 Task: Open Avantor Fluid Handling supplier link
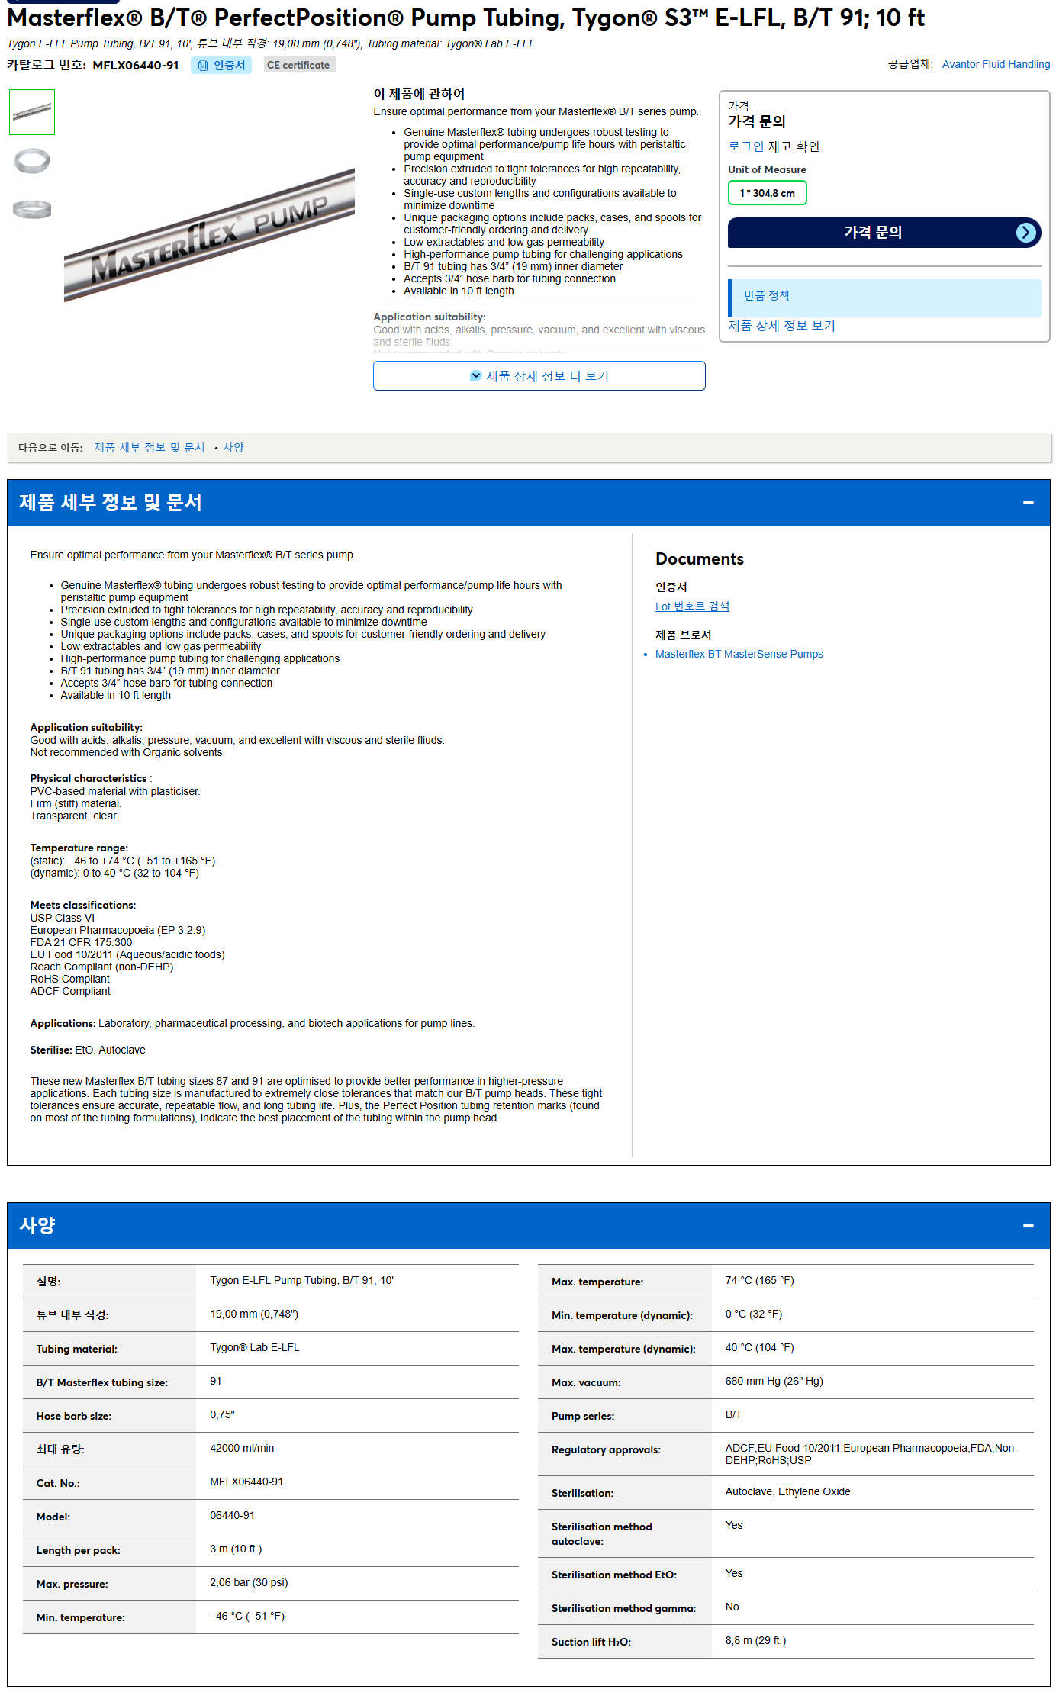996,64
